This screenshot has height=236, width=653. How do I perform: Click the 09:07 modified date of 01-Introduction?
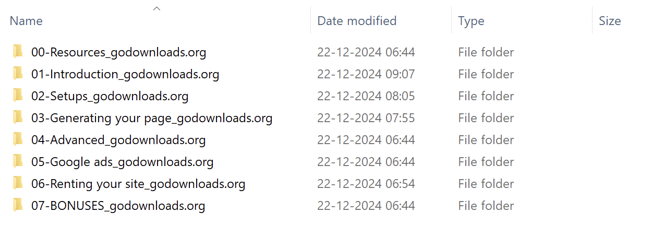(366, 74)
